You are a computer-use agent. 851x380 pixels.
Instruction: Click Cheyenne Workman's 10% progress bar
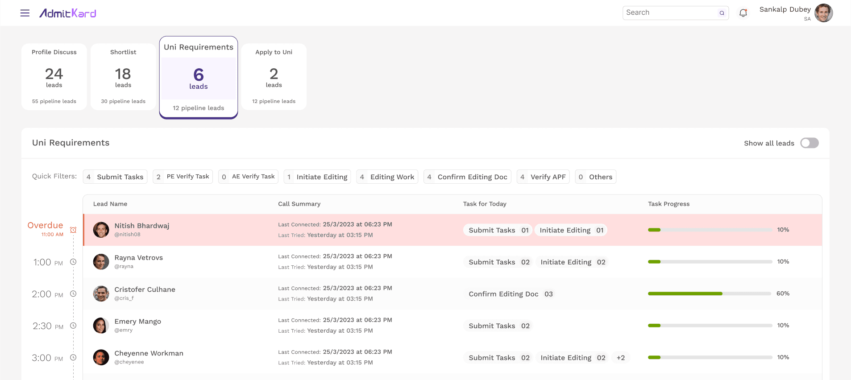[710, 357]
